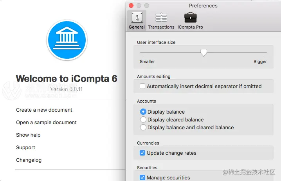Click the Accounts section label
Viewport: 281px width, 181px height.
tap(146, 101)
